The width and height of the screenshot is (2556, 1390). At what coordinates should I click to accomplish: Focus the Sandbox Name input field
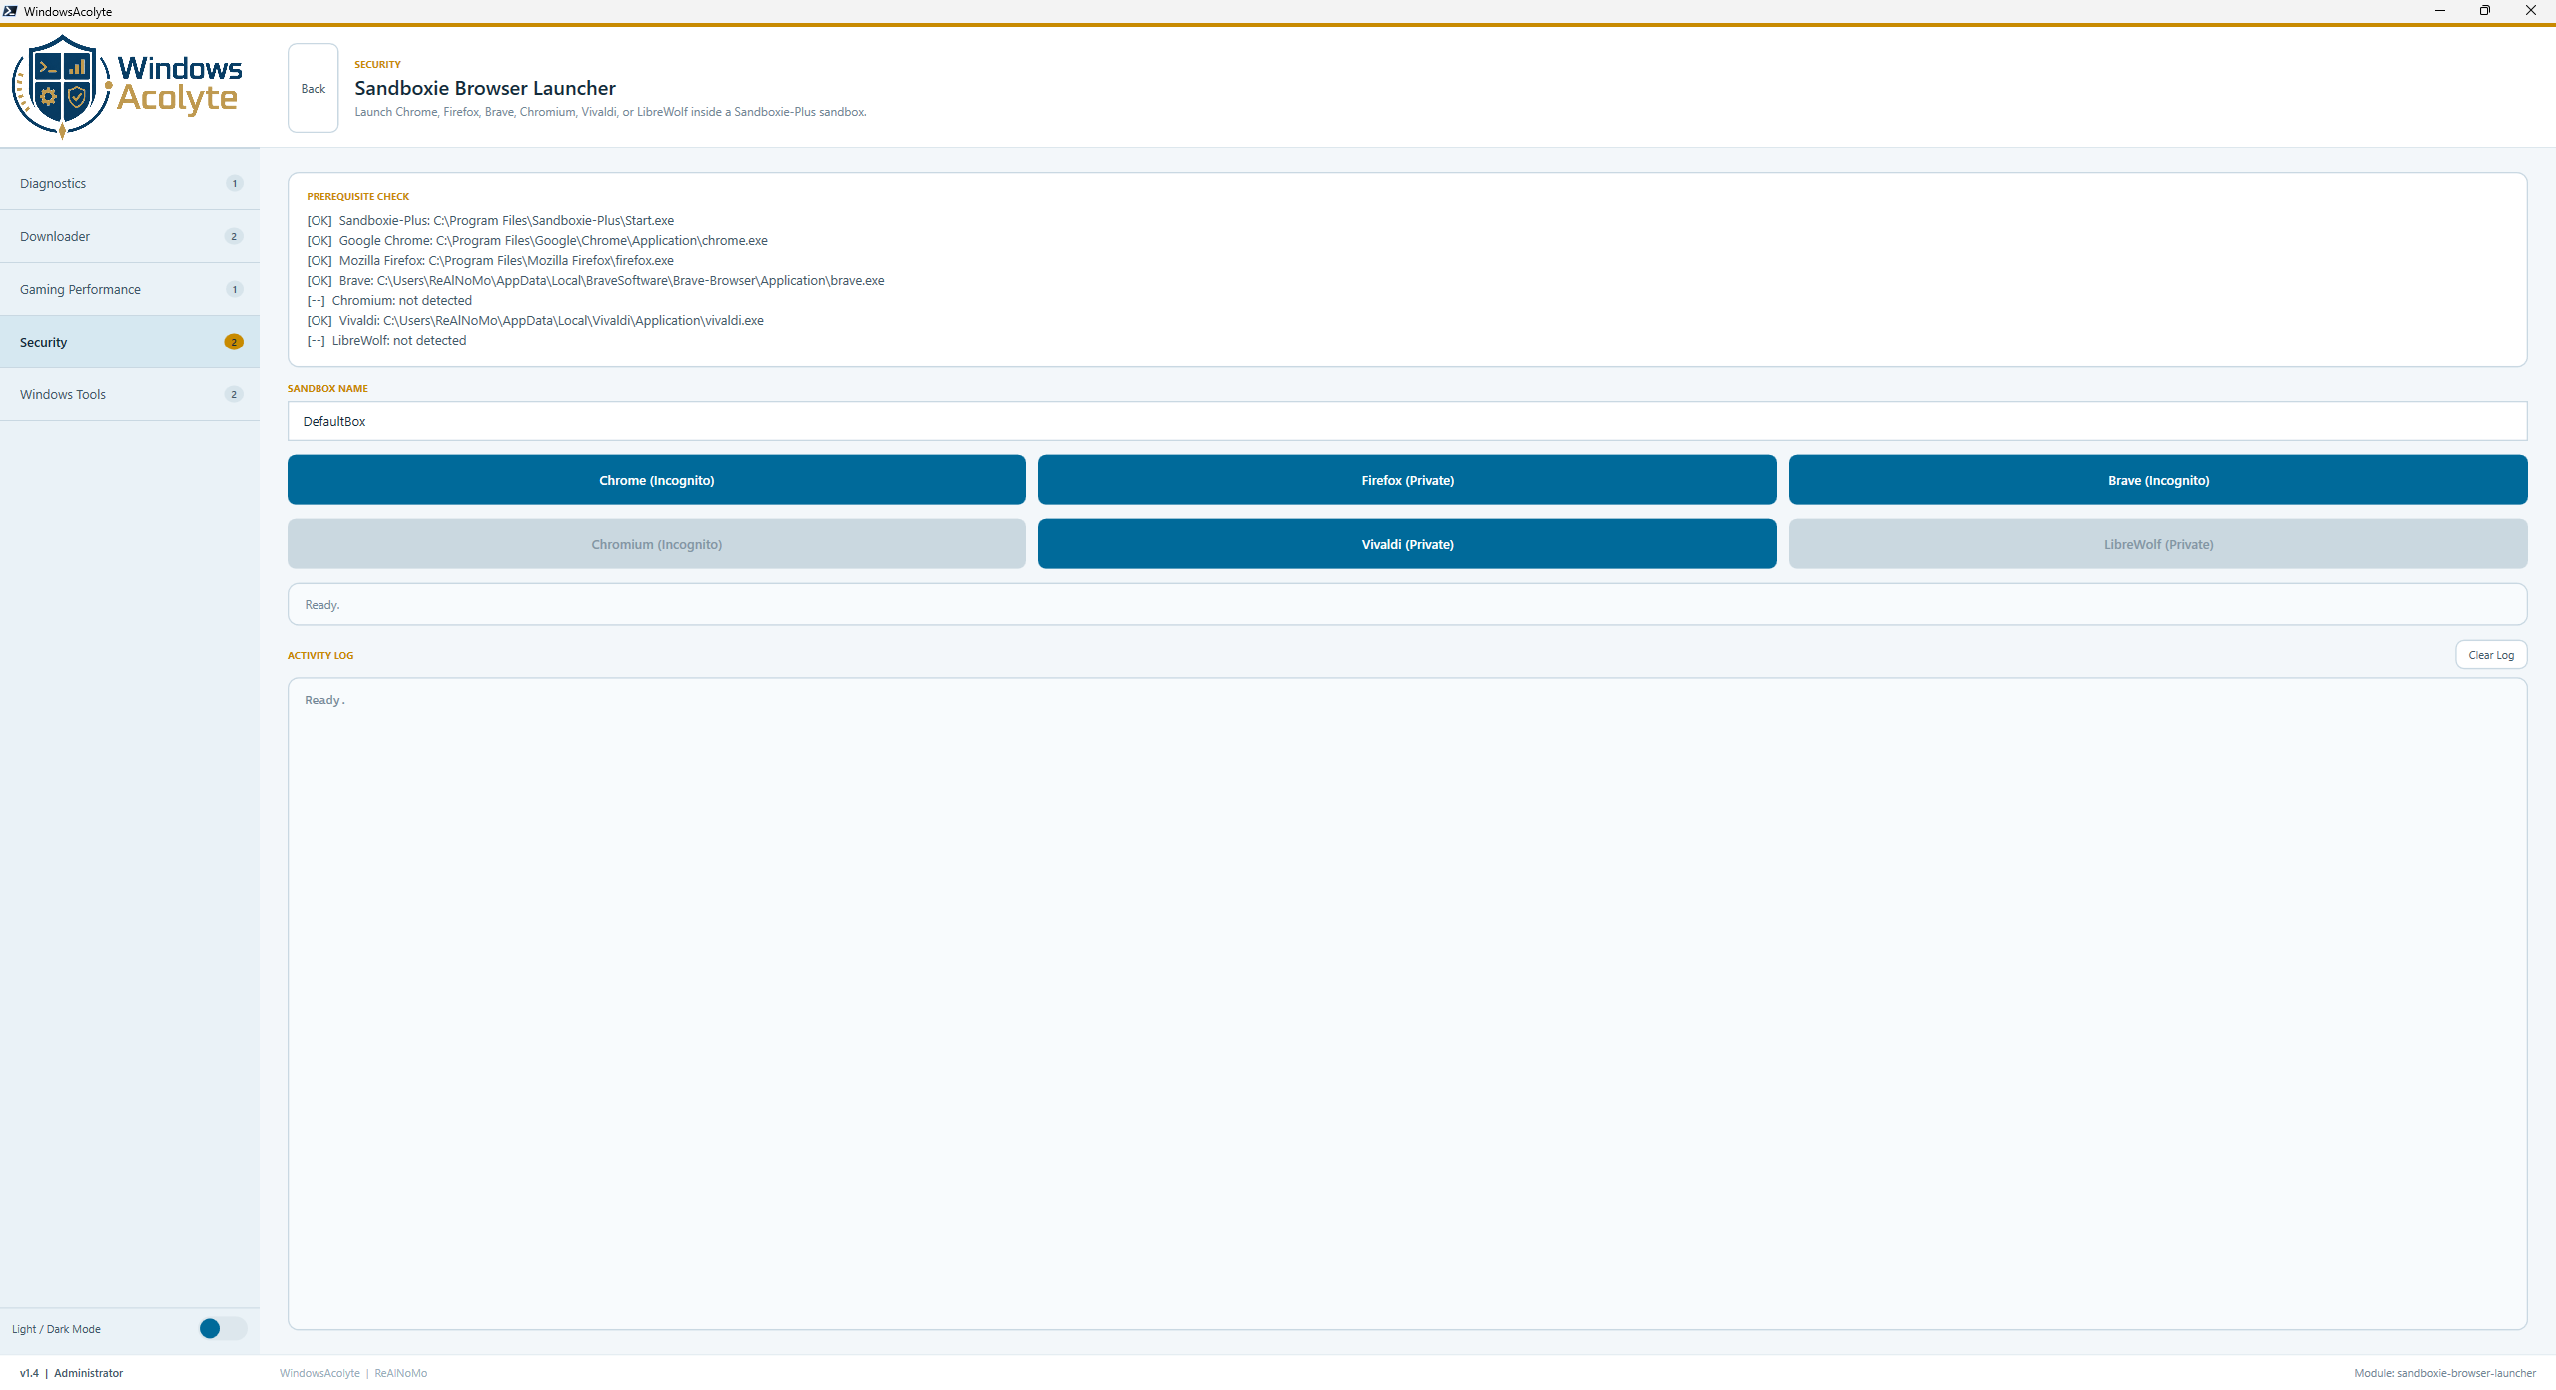coord(1408,421)
